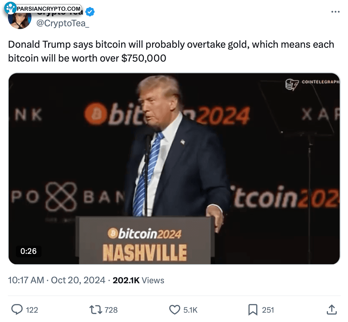
Task: Click the 251 bookmarks count
Action: tap(268, 310)
